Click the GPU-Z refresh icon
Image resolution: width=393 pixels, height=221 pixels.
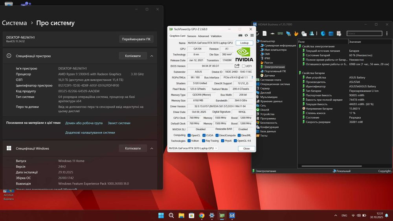tap(246, 36)
